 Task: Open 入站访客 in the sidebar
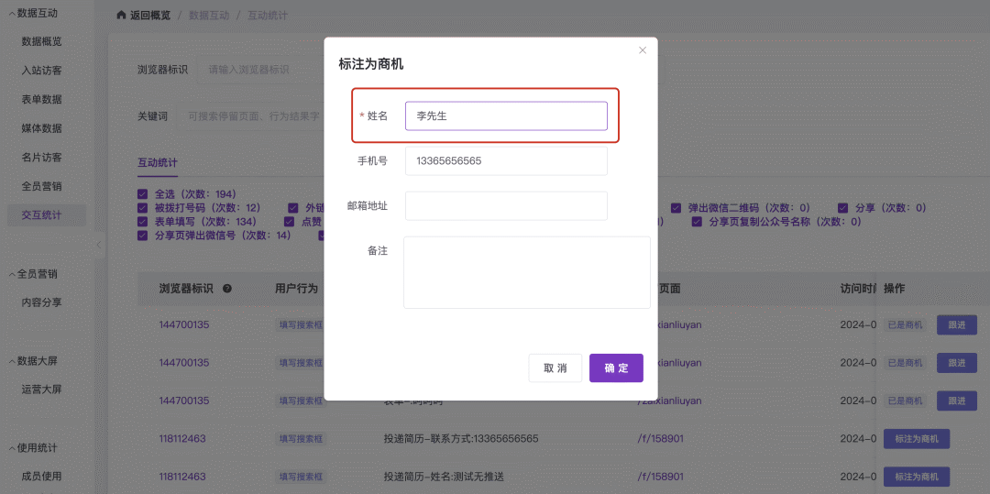(x=41, y=71)
